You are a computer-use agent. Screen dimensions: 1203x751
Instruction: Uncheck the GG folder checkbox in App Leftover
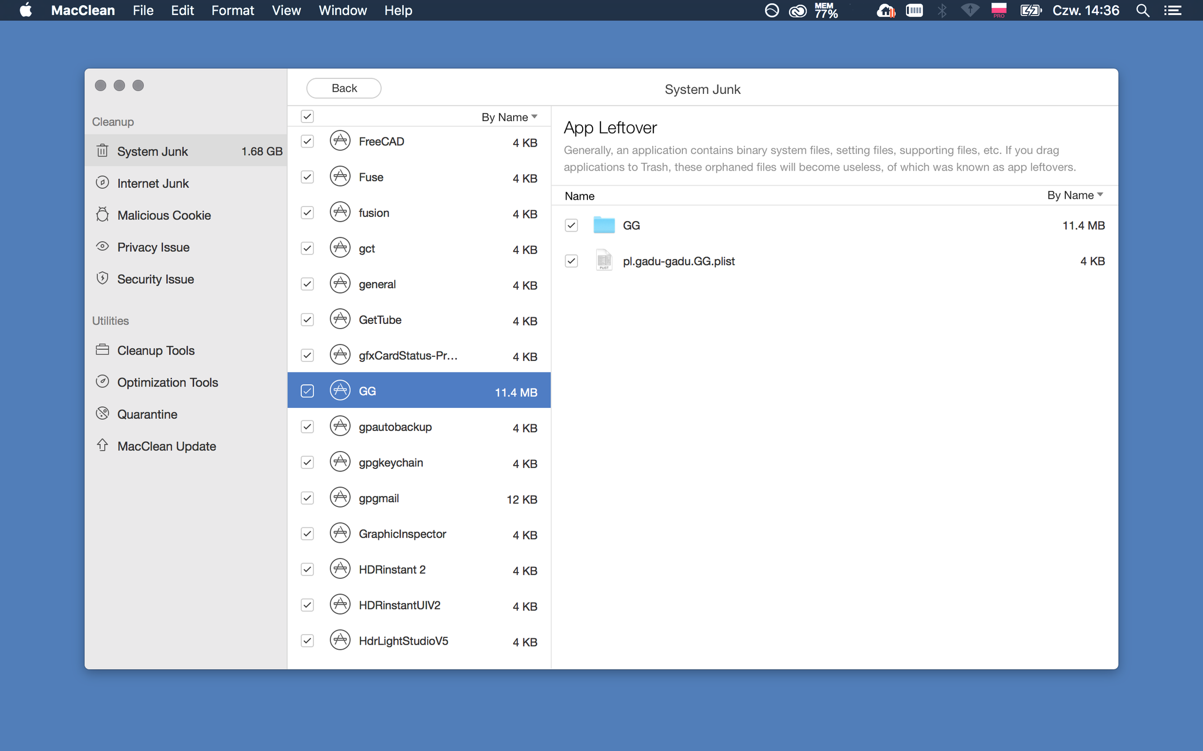[572, 225]
